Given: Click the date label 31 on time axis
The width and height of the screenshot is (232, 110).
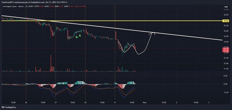Looking at the screenshot, I should (x=115, y=102).
